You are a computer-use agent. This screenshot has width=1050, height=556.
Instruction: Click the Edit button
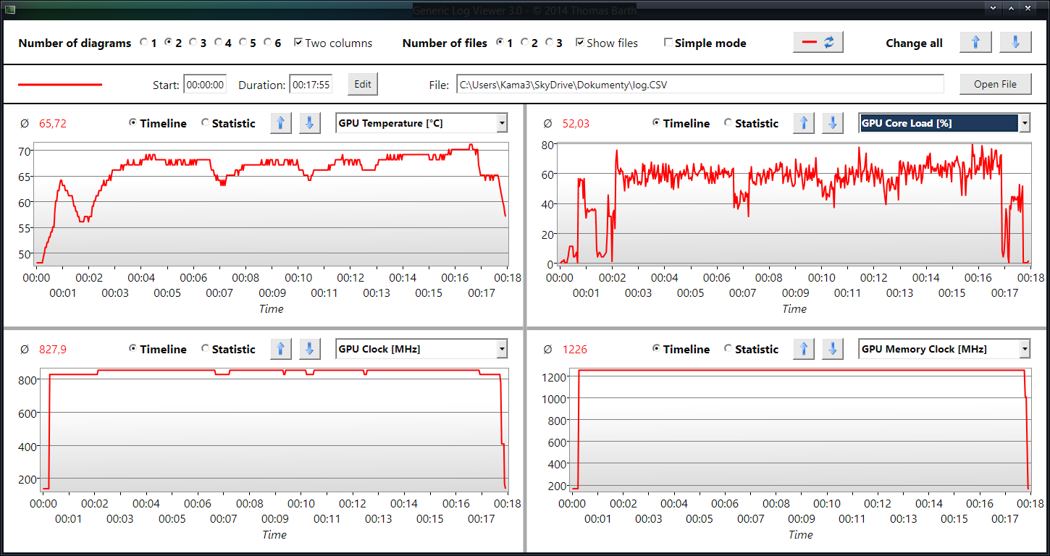tap(363, 84)
